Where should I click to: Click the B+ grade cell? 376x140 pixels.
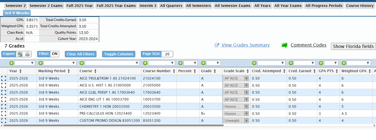(211, 113)
